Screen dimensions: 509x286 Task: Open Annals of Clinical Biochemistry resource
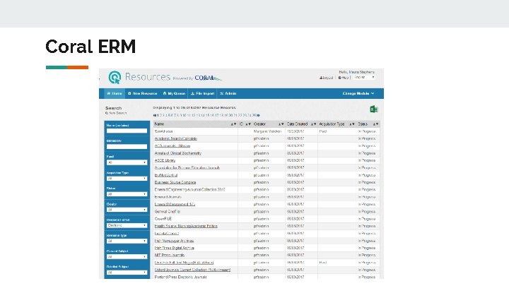(178, 153)
